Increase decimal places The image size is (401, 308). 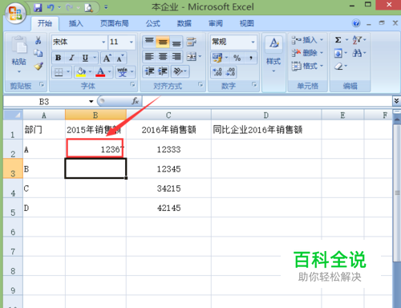pos(217,72)
